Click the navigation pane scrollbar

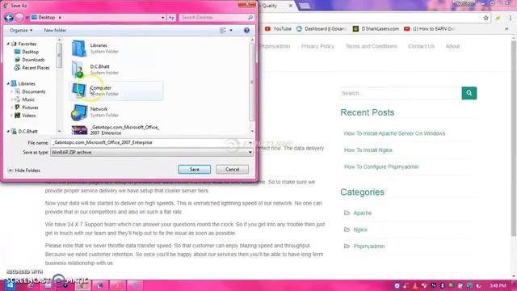[59, 56]
